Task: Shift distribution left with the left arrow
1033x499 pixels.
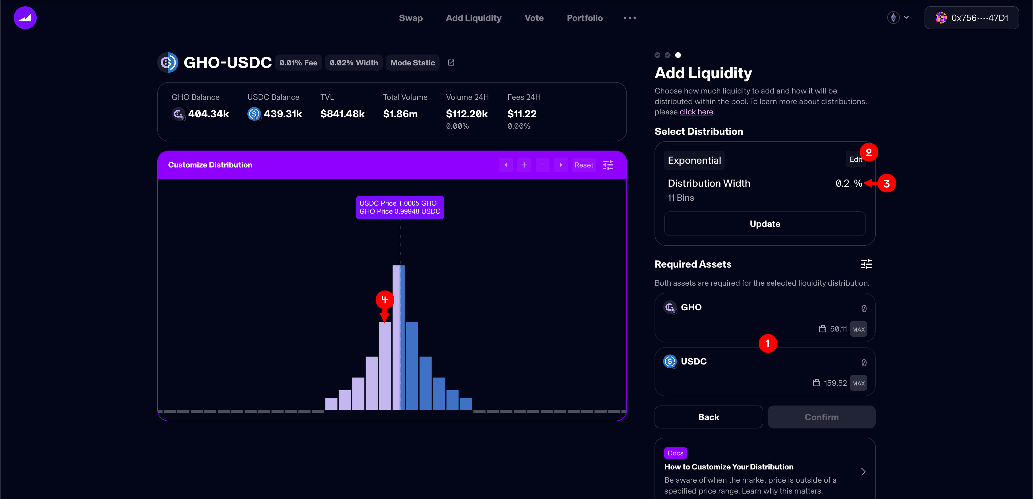Action: click(x=506, y=165)
